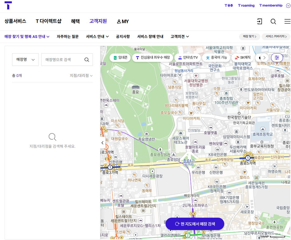Click the 벤허모텔 lodging marker

click(x=226, y=143)
